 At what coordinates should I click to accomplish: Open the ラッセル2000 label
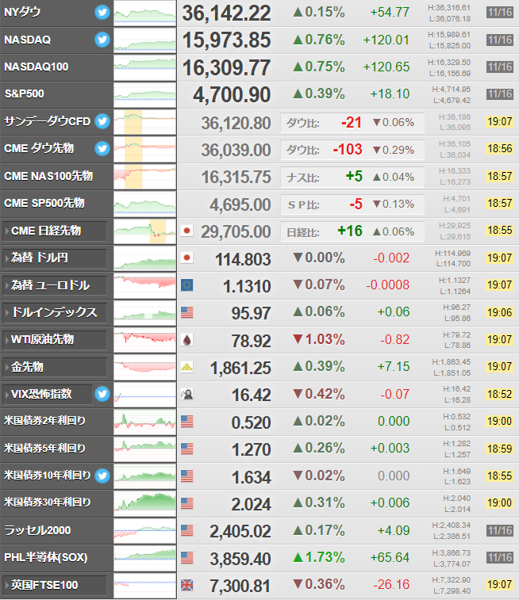tap(37, 530)
